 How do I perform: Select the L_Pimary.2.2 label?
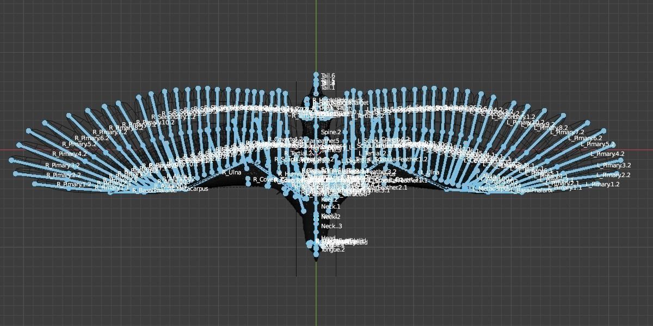[613, 175]
